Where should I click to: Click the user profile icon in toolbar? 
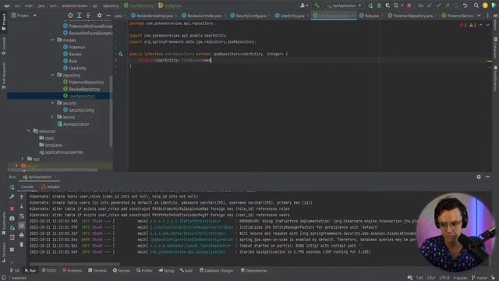[304, 5]
